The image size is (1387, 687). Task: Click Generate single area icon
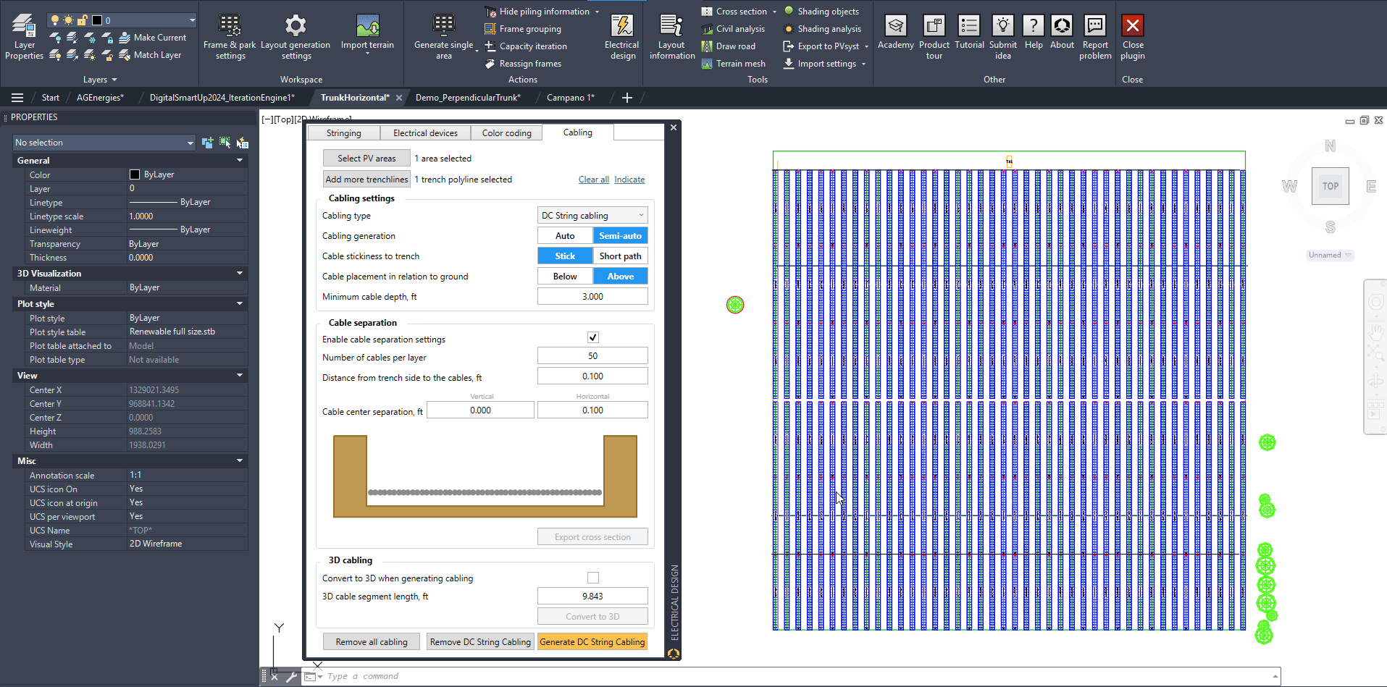coord(443,26)
